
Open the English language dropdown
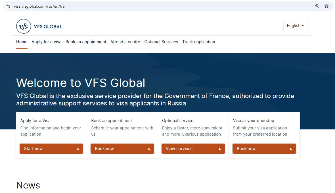coord(295,26)
